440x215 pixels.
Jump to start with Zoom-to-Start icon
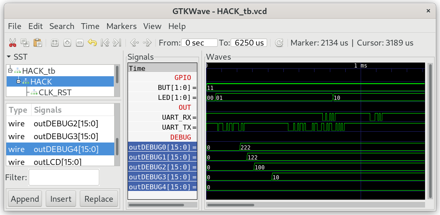(x=105, y=43)
